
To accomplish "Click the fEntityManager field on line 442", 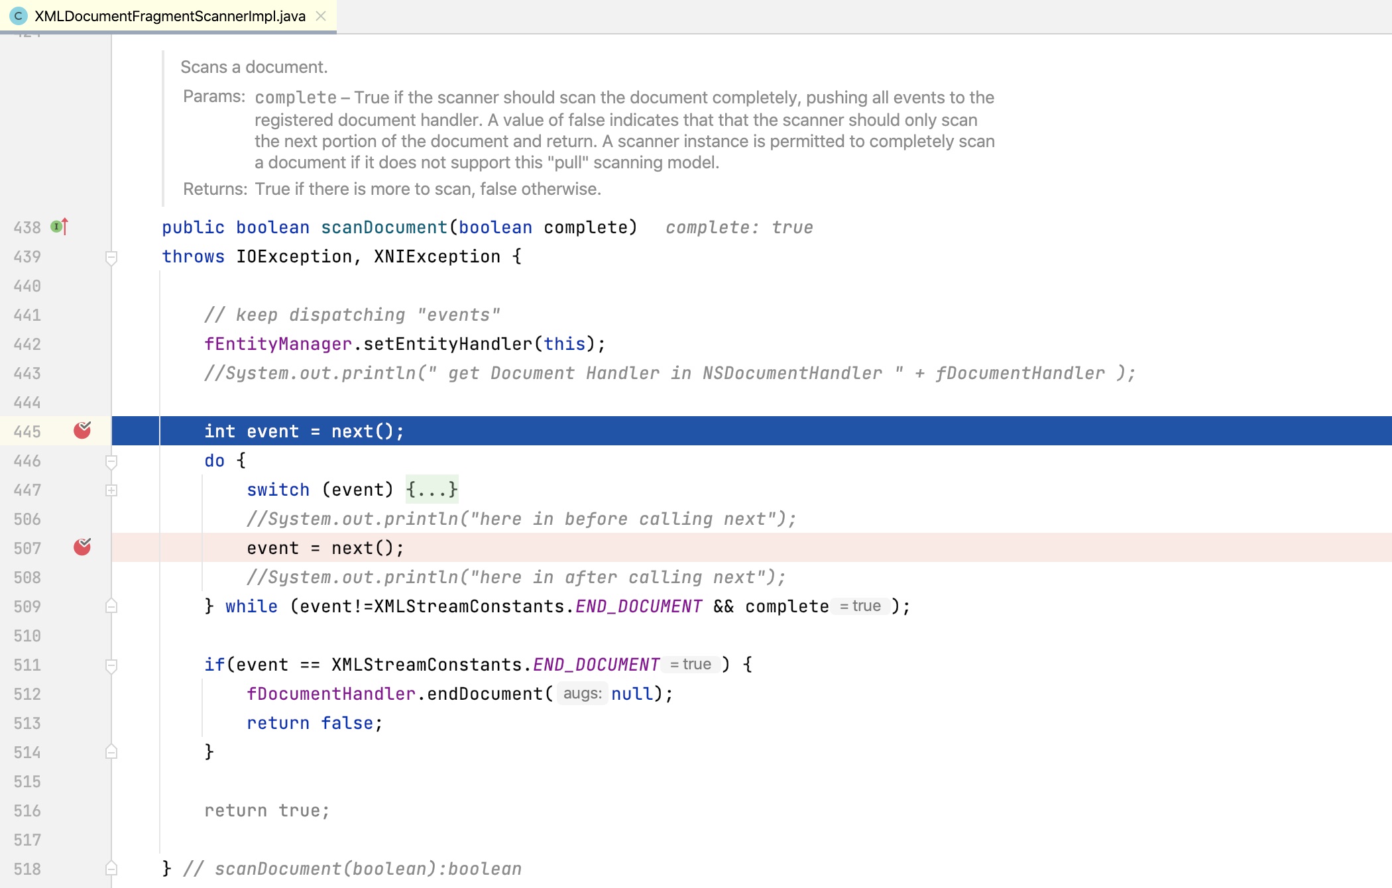I will pos(278,344).
